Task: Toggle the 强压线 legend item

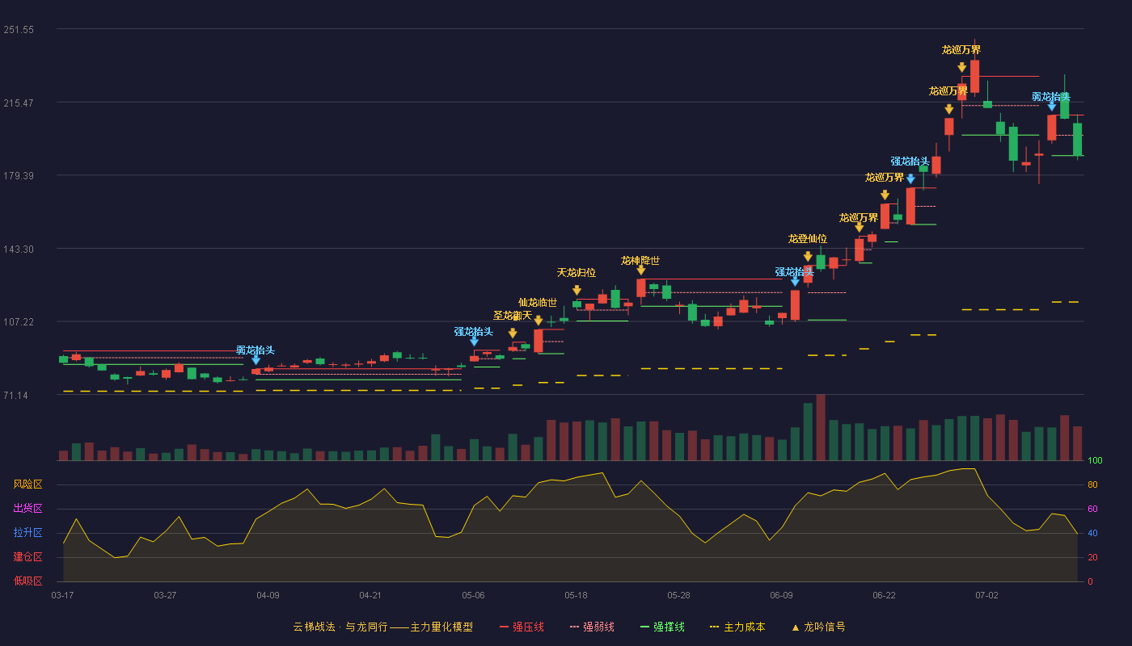Action: click(x=522, y=627)
